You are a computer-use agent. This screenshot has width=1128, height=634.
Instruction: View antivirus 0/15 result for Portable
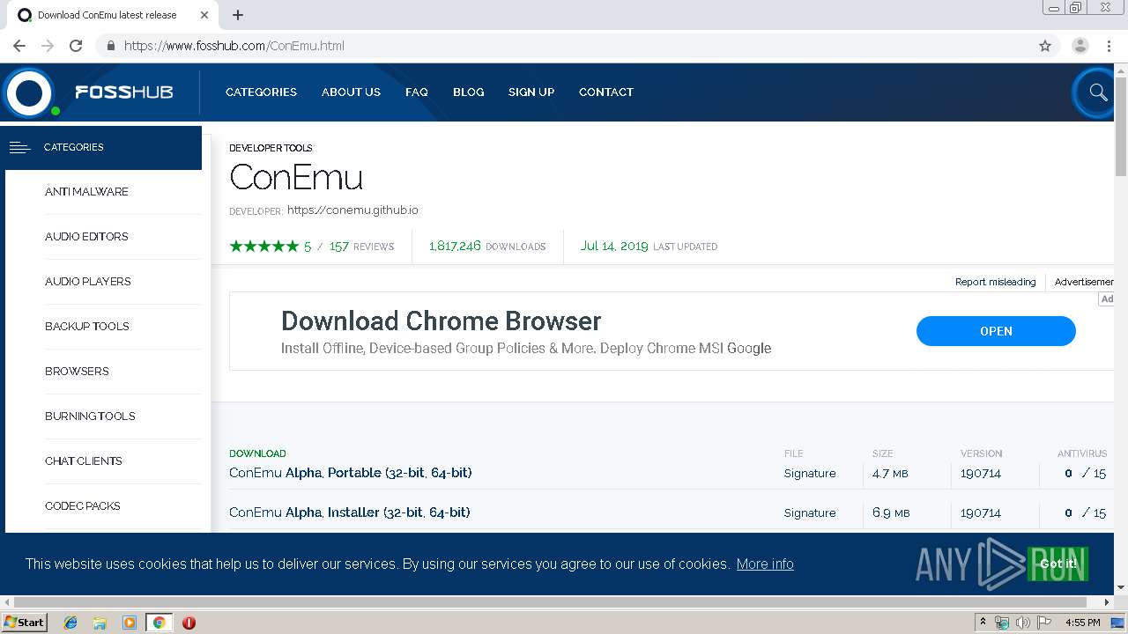(x=1085, y=473)
